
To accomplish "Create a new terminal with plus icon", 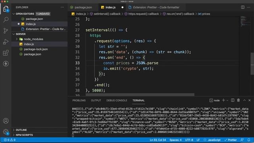I will point(223,100).
